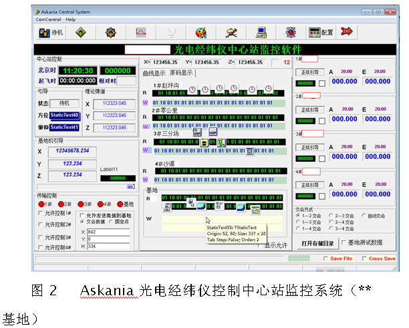Click the red exit toolbar icon
Viewport: 409px width, 328px height.
pos(346,31)
